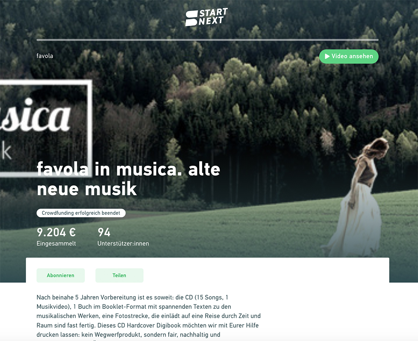
Task: Open the favola profile link
Action: [45, 56]
